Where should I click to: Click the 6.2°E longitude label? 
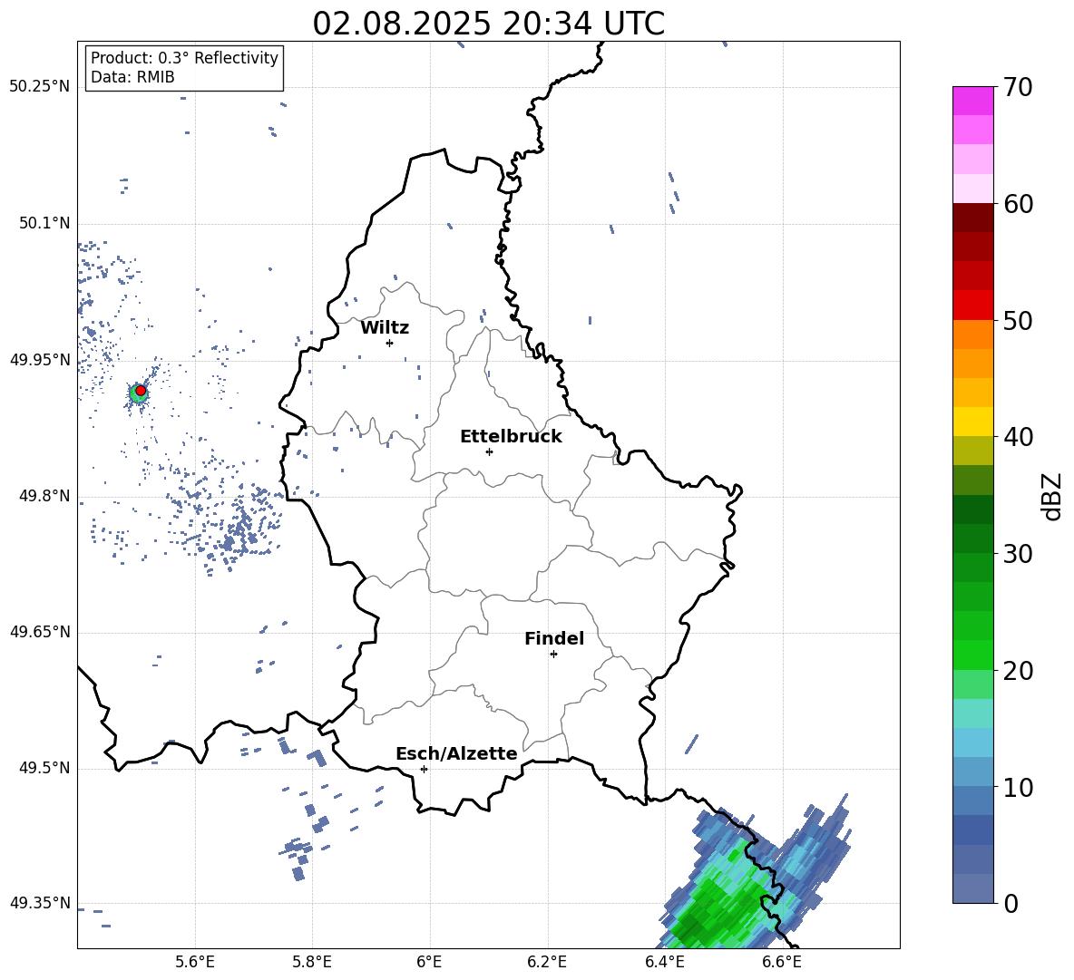coord(547,962)
